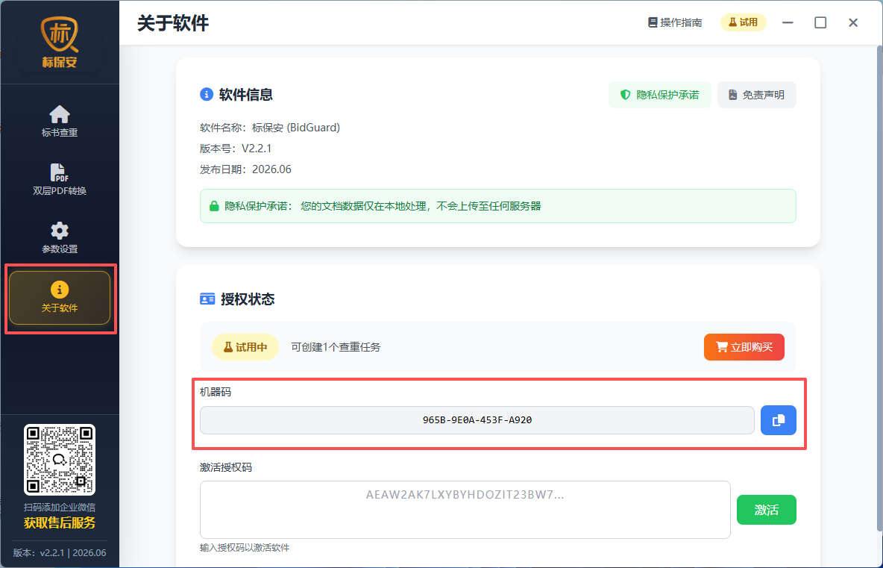
Task: Click the ID card icon beside 授权状态
Action: point(207,299)
